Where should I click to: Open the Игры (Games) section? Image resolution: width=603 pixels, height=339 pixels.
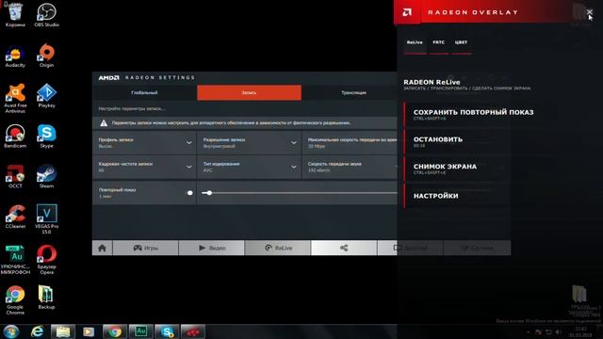(146, 248)
